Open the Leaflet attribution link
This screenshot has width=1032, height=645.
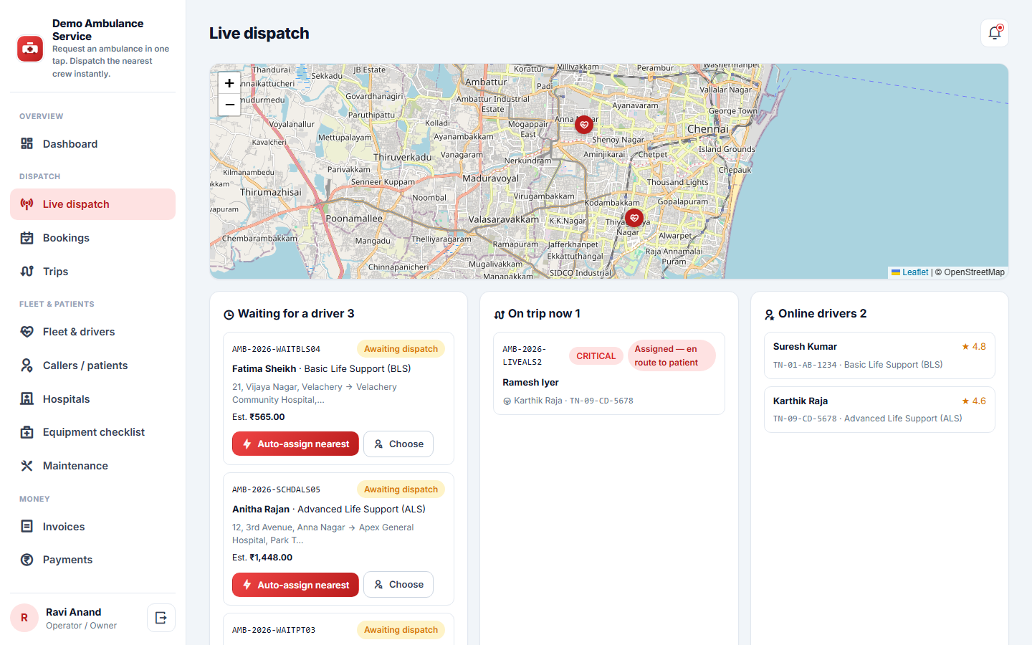click(x=909, y=272)
